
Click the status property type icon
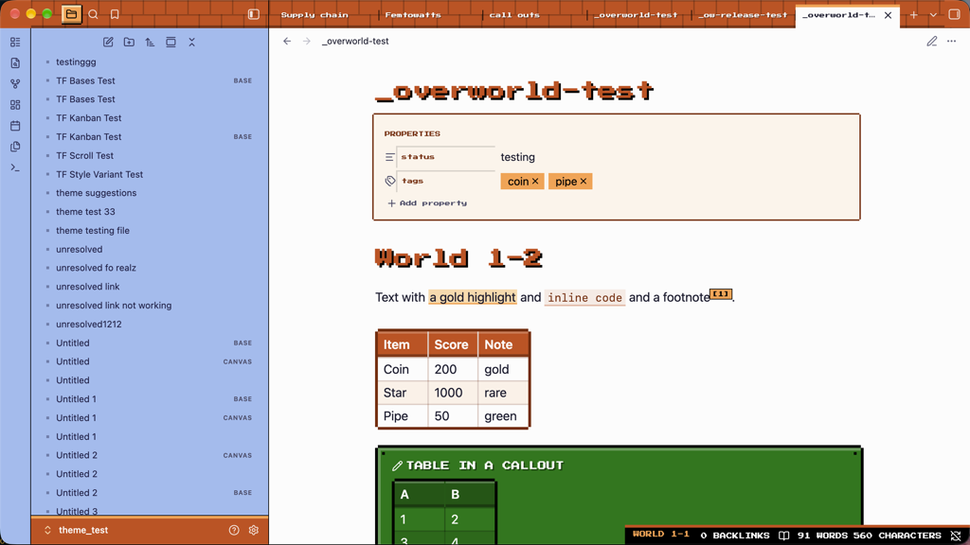(389, 157)
